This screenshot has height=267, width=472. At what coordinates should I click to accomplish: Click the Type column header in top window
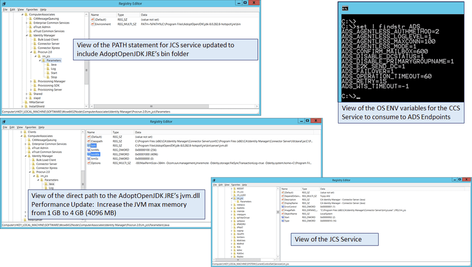(x=121, y=15)
